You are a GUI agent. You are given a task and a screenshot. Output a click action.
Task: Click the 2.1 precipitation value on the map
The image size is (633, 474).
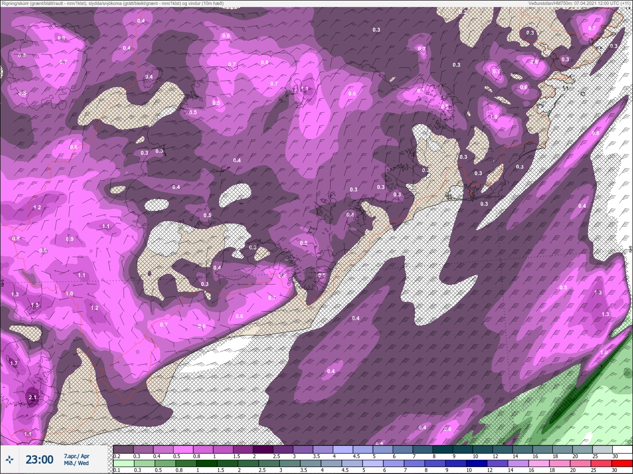click(x=33, y=397)
